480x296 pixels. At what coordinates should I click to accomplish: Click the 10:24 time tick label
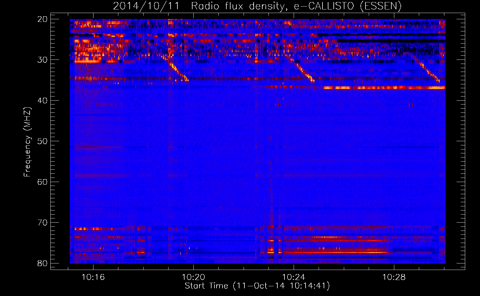[294, 277]
